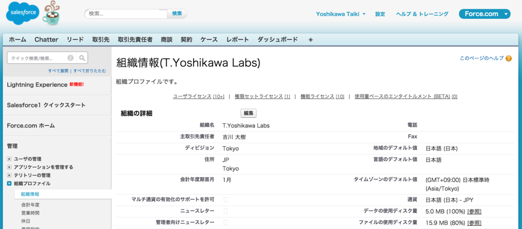Image resolution: width=522 pixels, height=229 pixels.
Task: Click すべて折りたたむ link in sidebar
Action: [x=90, y=70]
